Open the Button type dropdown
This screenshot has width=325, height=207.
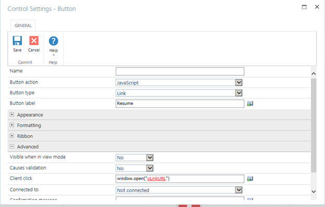(x=239, y=93)
